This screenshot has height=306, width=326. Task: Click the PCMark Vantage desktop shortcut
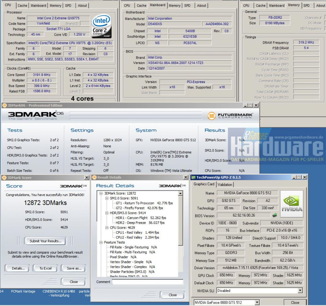23,291
